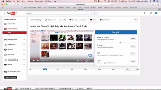Open player settings gear
The width and height of the screenshot is (161, 90).
tap(82, 60)
